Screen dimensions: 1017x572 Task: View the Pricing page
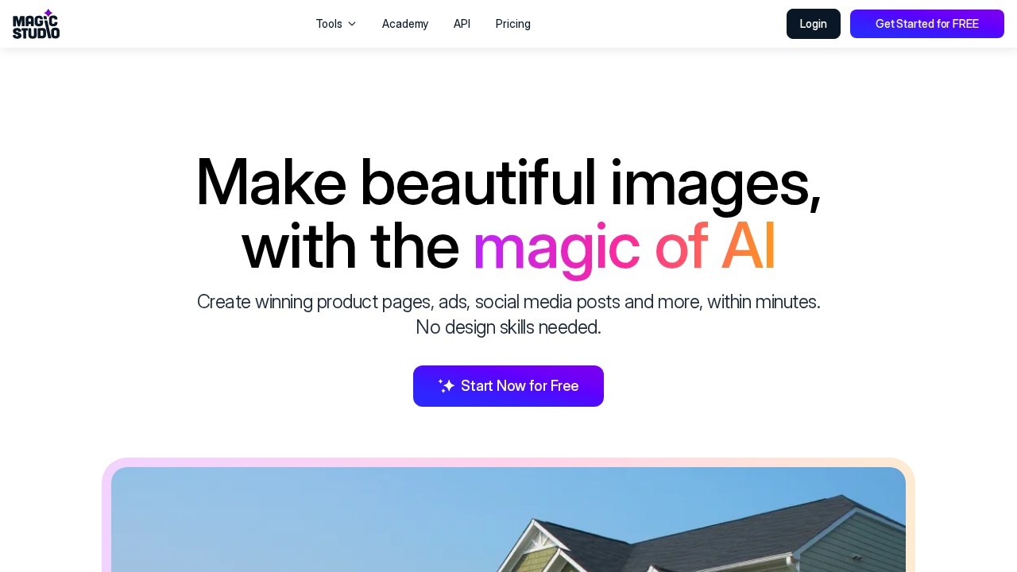point(513,24)
